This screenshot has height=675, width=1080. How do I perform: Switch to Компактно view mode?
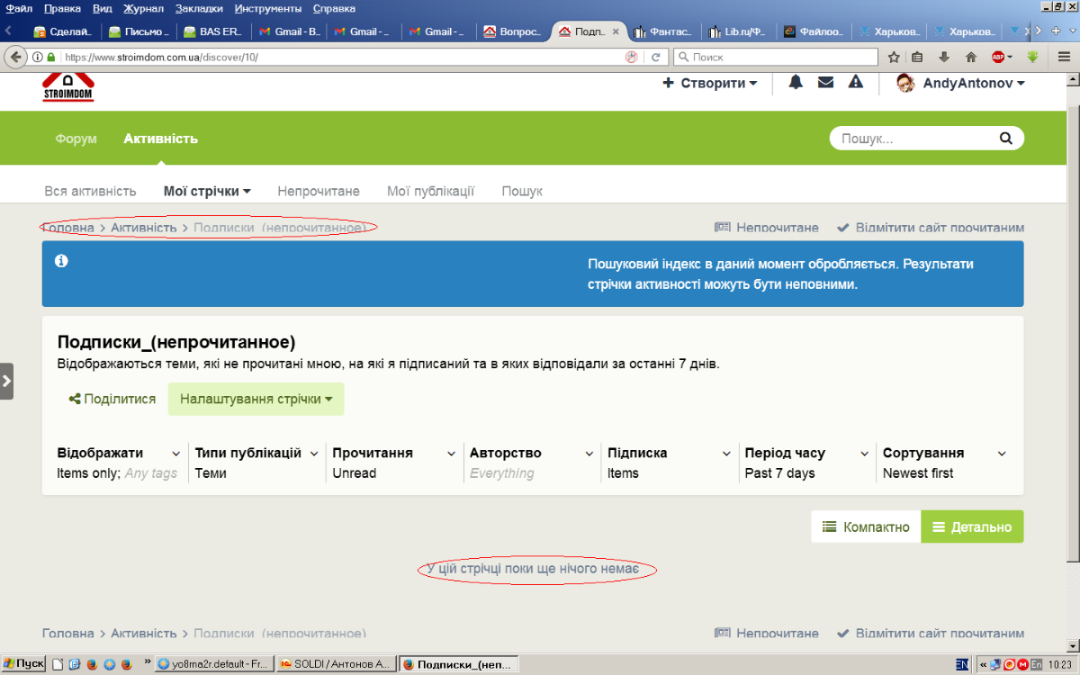point(866,527)
